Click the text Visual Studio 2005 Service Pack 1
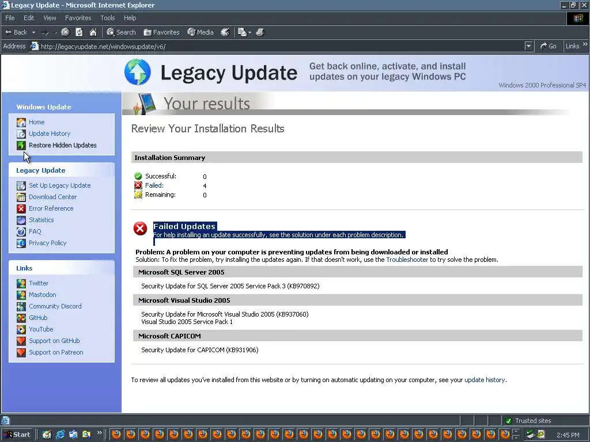 pos(187,322)
